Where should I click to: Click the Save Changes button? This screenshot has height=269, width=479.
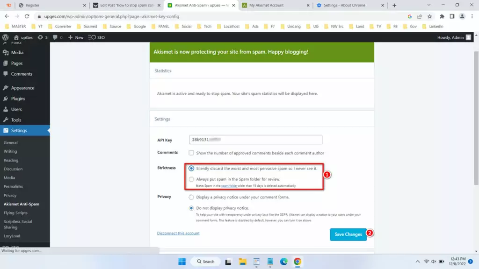click(x=348, y=234)
